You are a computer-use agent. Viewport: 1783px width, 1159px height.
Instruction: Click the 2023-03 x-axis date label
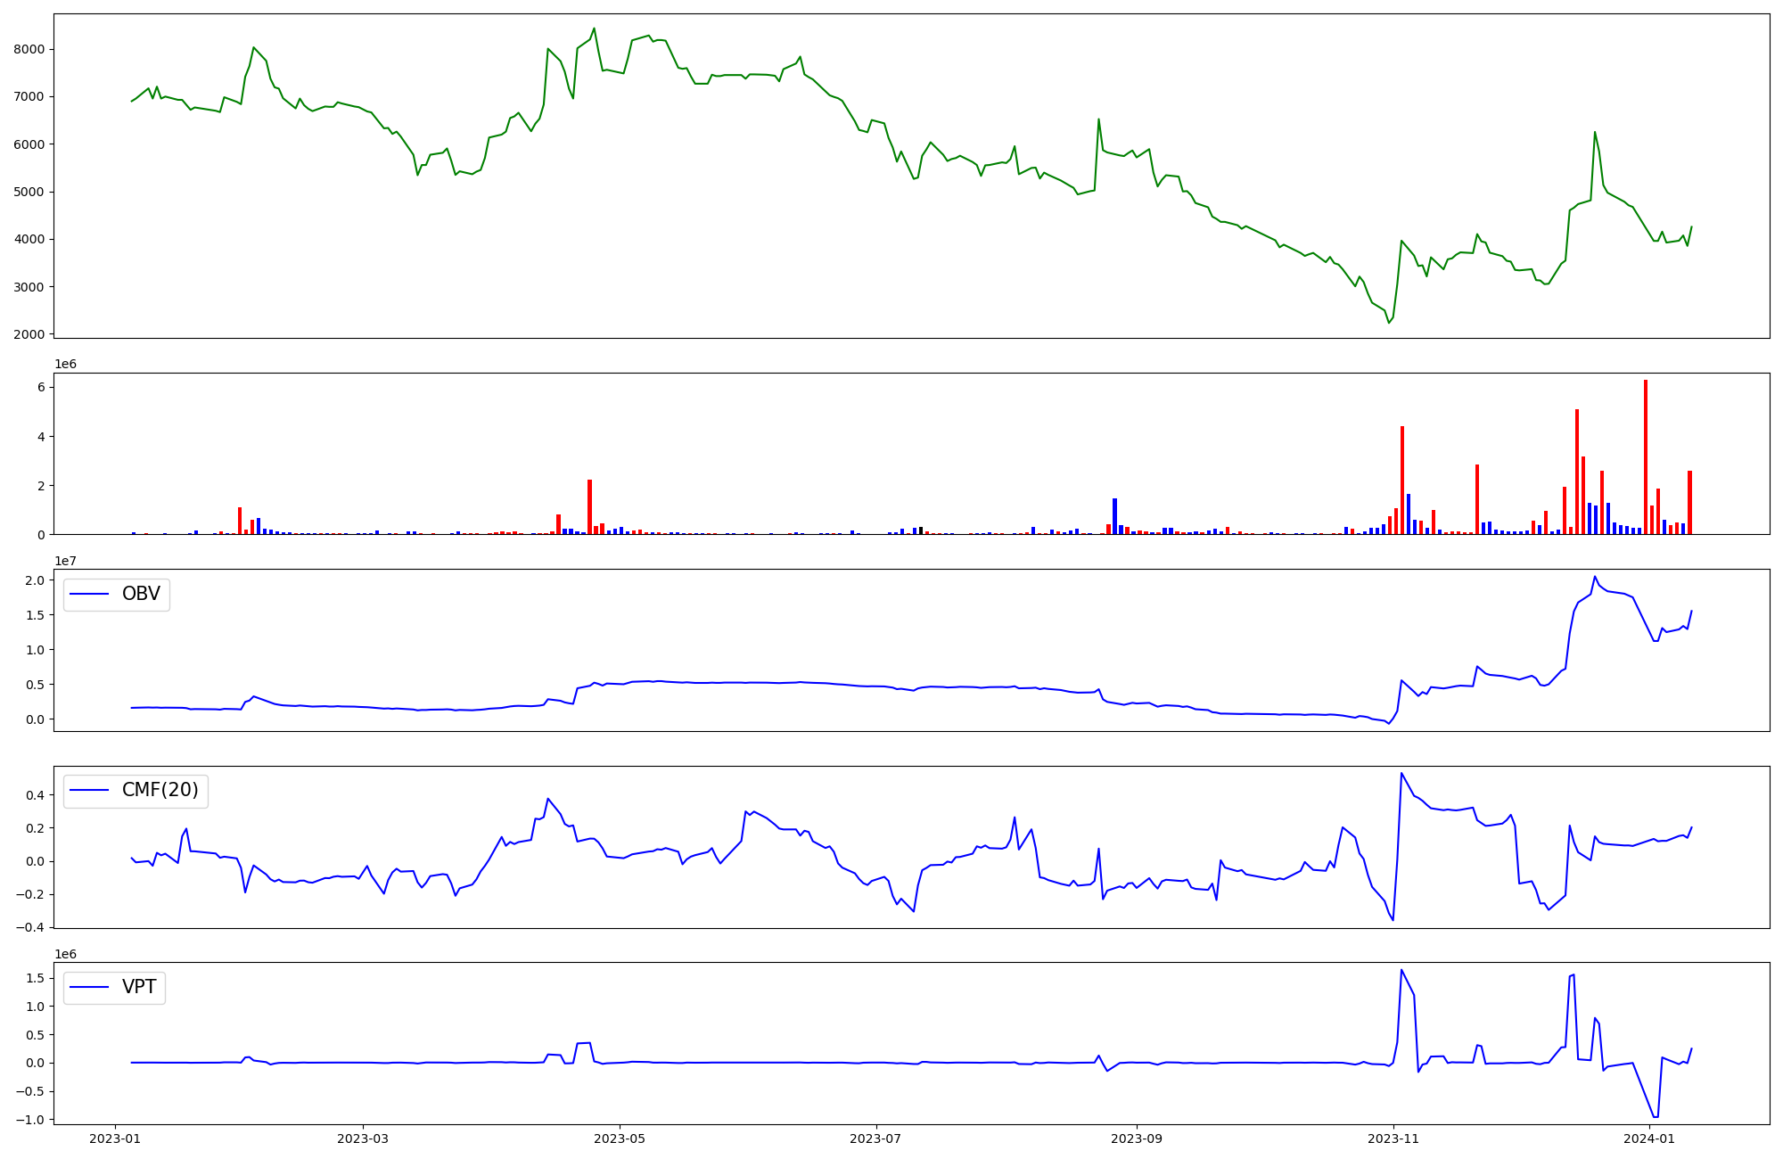(x=363, y=1138)
